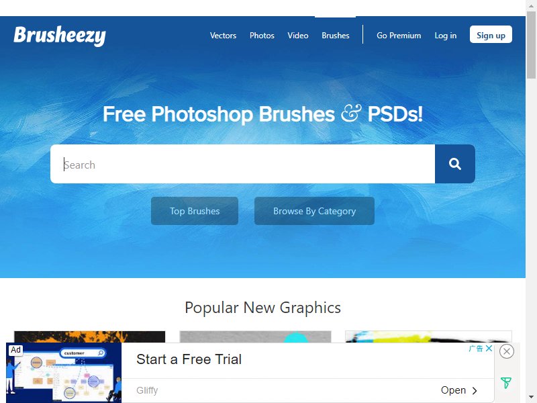The height and width of the screenshot is (403, 537).
Task: Click the Gliffy ad diagram thumbnail
Action: coord(64,373)
